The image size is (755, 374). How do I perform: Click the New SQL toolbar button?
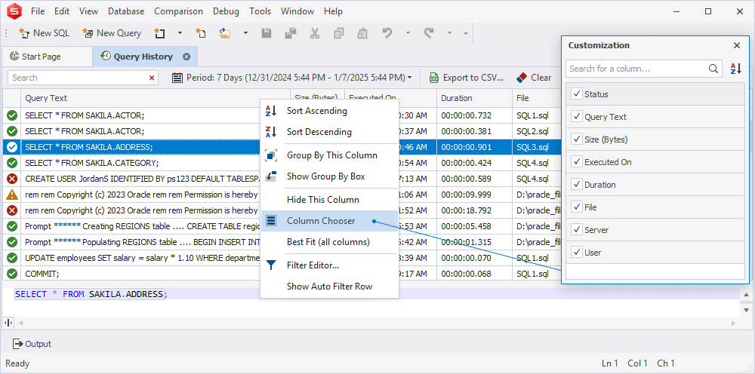point(44,33)
